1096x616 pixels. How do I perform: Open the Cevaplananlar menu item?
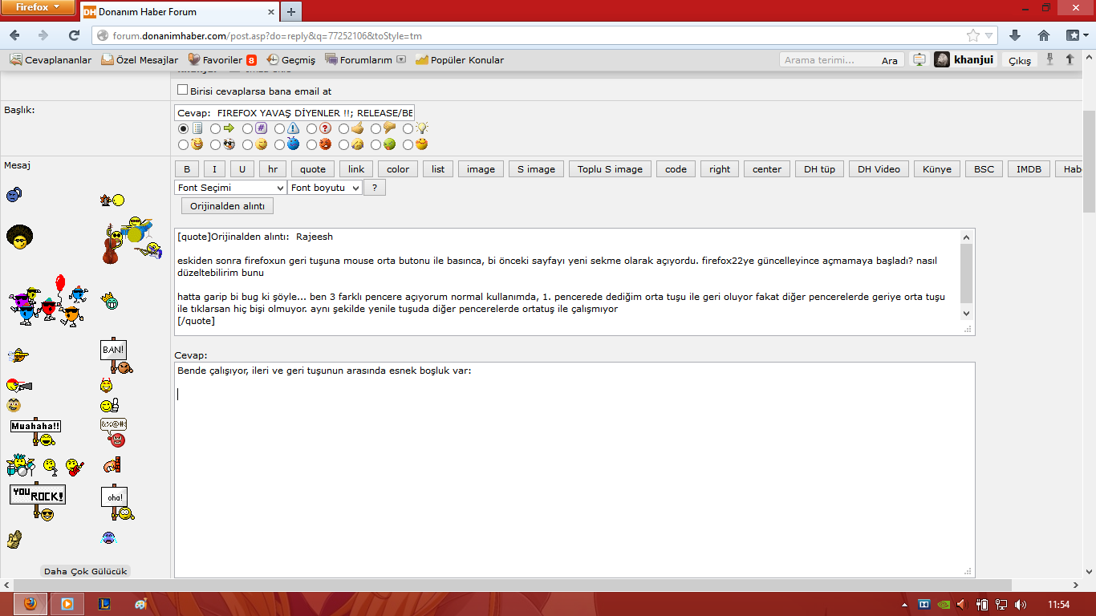pyautogui.click(x=51, y=60)
